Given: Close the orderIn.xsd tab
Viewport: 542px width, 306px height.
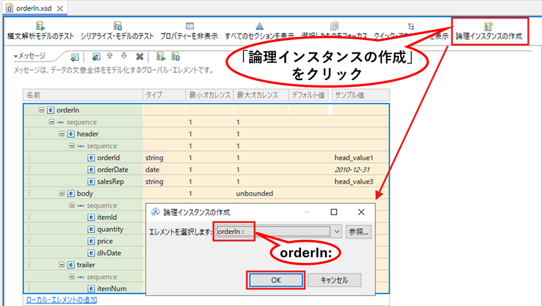Looking at the screenshot, I should pyautogui.click(x=60, y=8).
